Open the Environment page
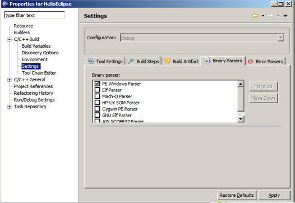The height and width of the screenshot is (203, 295). [x=34, y=59]
